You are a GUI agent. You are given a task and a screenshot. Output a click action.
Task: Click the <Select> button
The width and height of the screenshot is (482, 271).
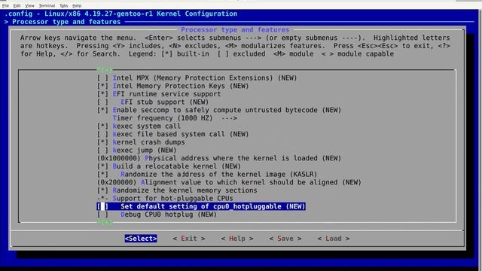(141, 239)
